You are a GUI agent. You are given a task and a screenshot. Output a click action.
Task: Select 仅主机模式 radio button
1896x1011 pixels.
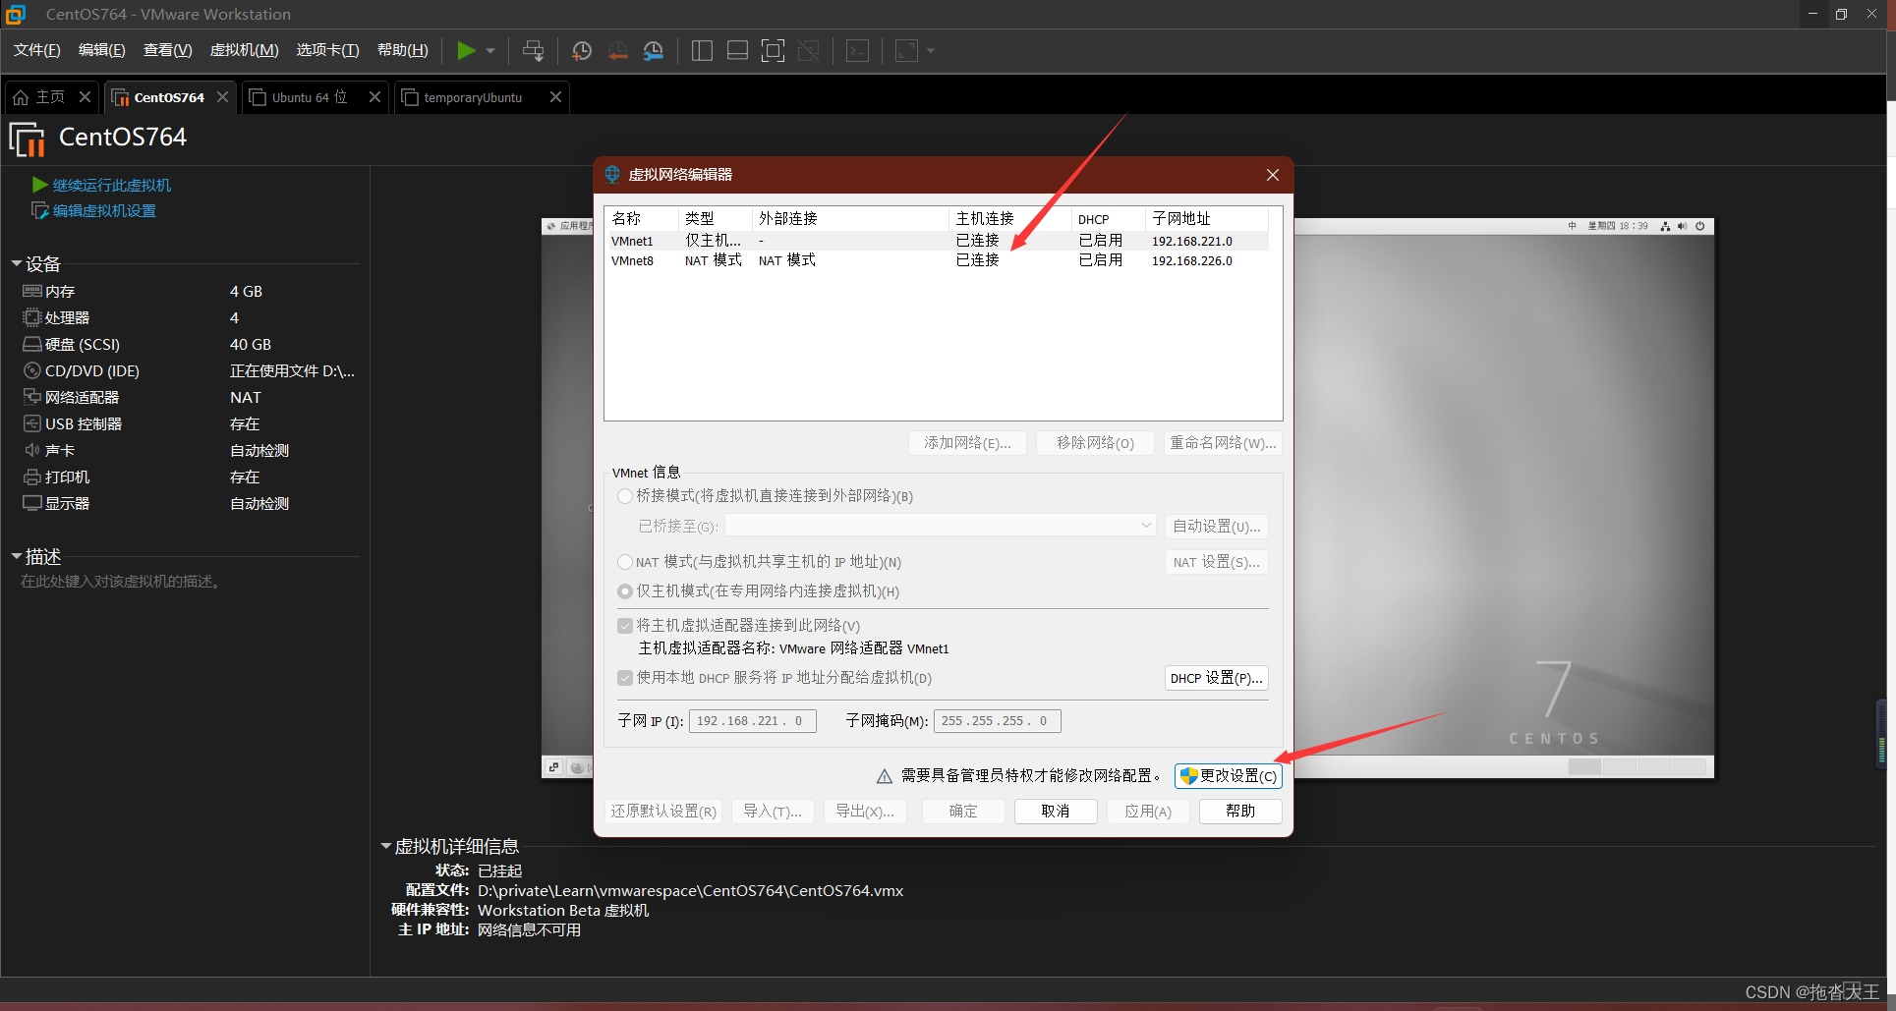[x=625, y=591]
